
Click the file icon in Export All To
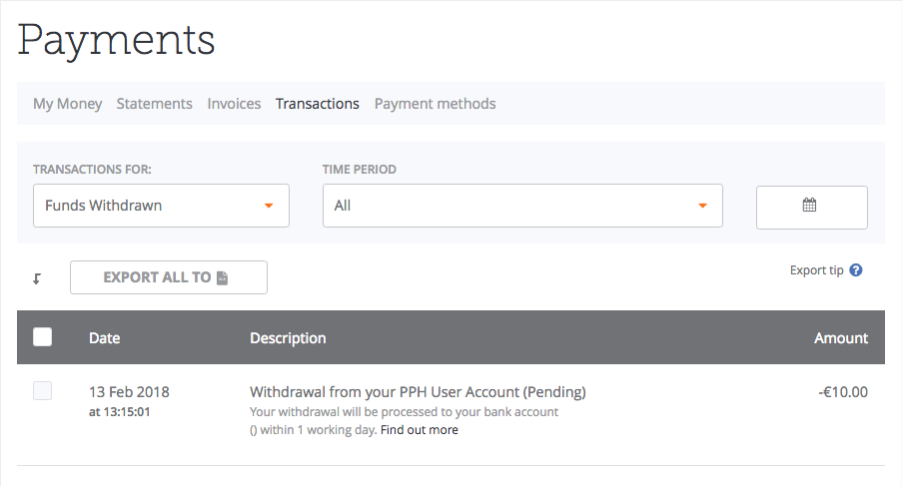click(x=222, y=278)
